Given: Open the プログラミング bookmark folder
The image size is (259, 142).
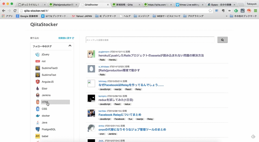Looking at the screenshot, I should tap(193, 16).
